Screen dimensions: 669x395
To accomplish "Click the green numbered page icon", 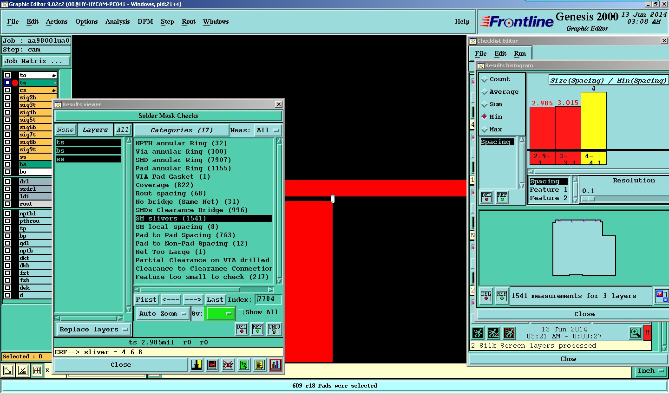I will (x=244, y=365).
